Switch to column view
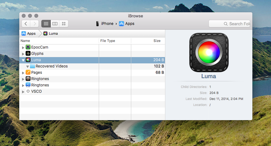Viewport: 271px width, 146px height. pos(55,24)
